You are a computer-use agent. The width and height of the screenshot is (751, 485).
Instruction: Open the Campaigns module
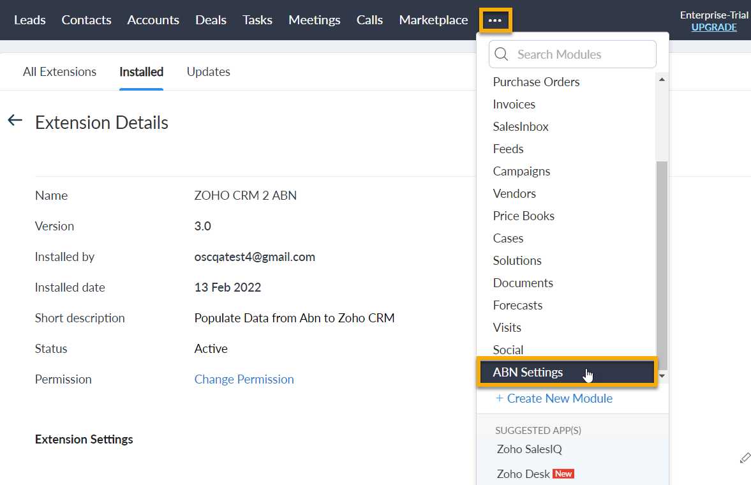pyautogui.click(x=521, y=172)
